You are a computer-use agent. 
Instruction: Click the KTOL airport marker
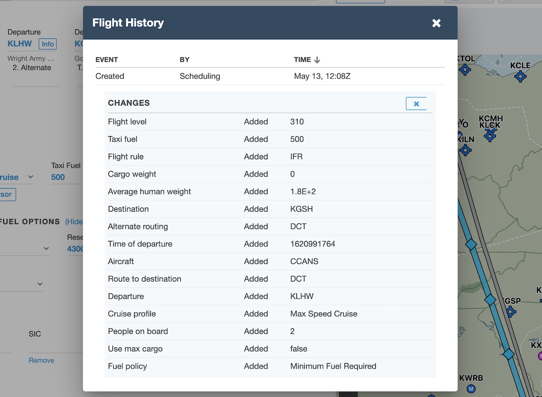click(x=465, y=69)
